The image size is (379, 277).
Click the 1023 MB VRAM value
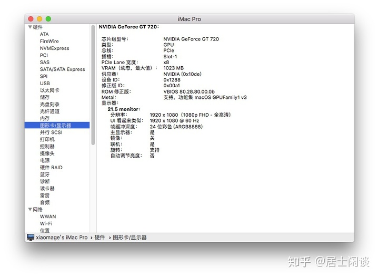(174, 68)
